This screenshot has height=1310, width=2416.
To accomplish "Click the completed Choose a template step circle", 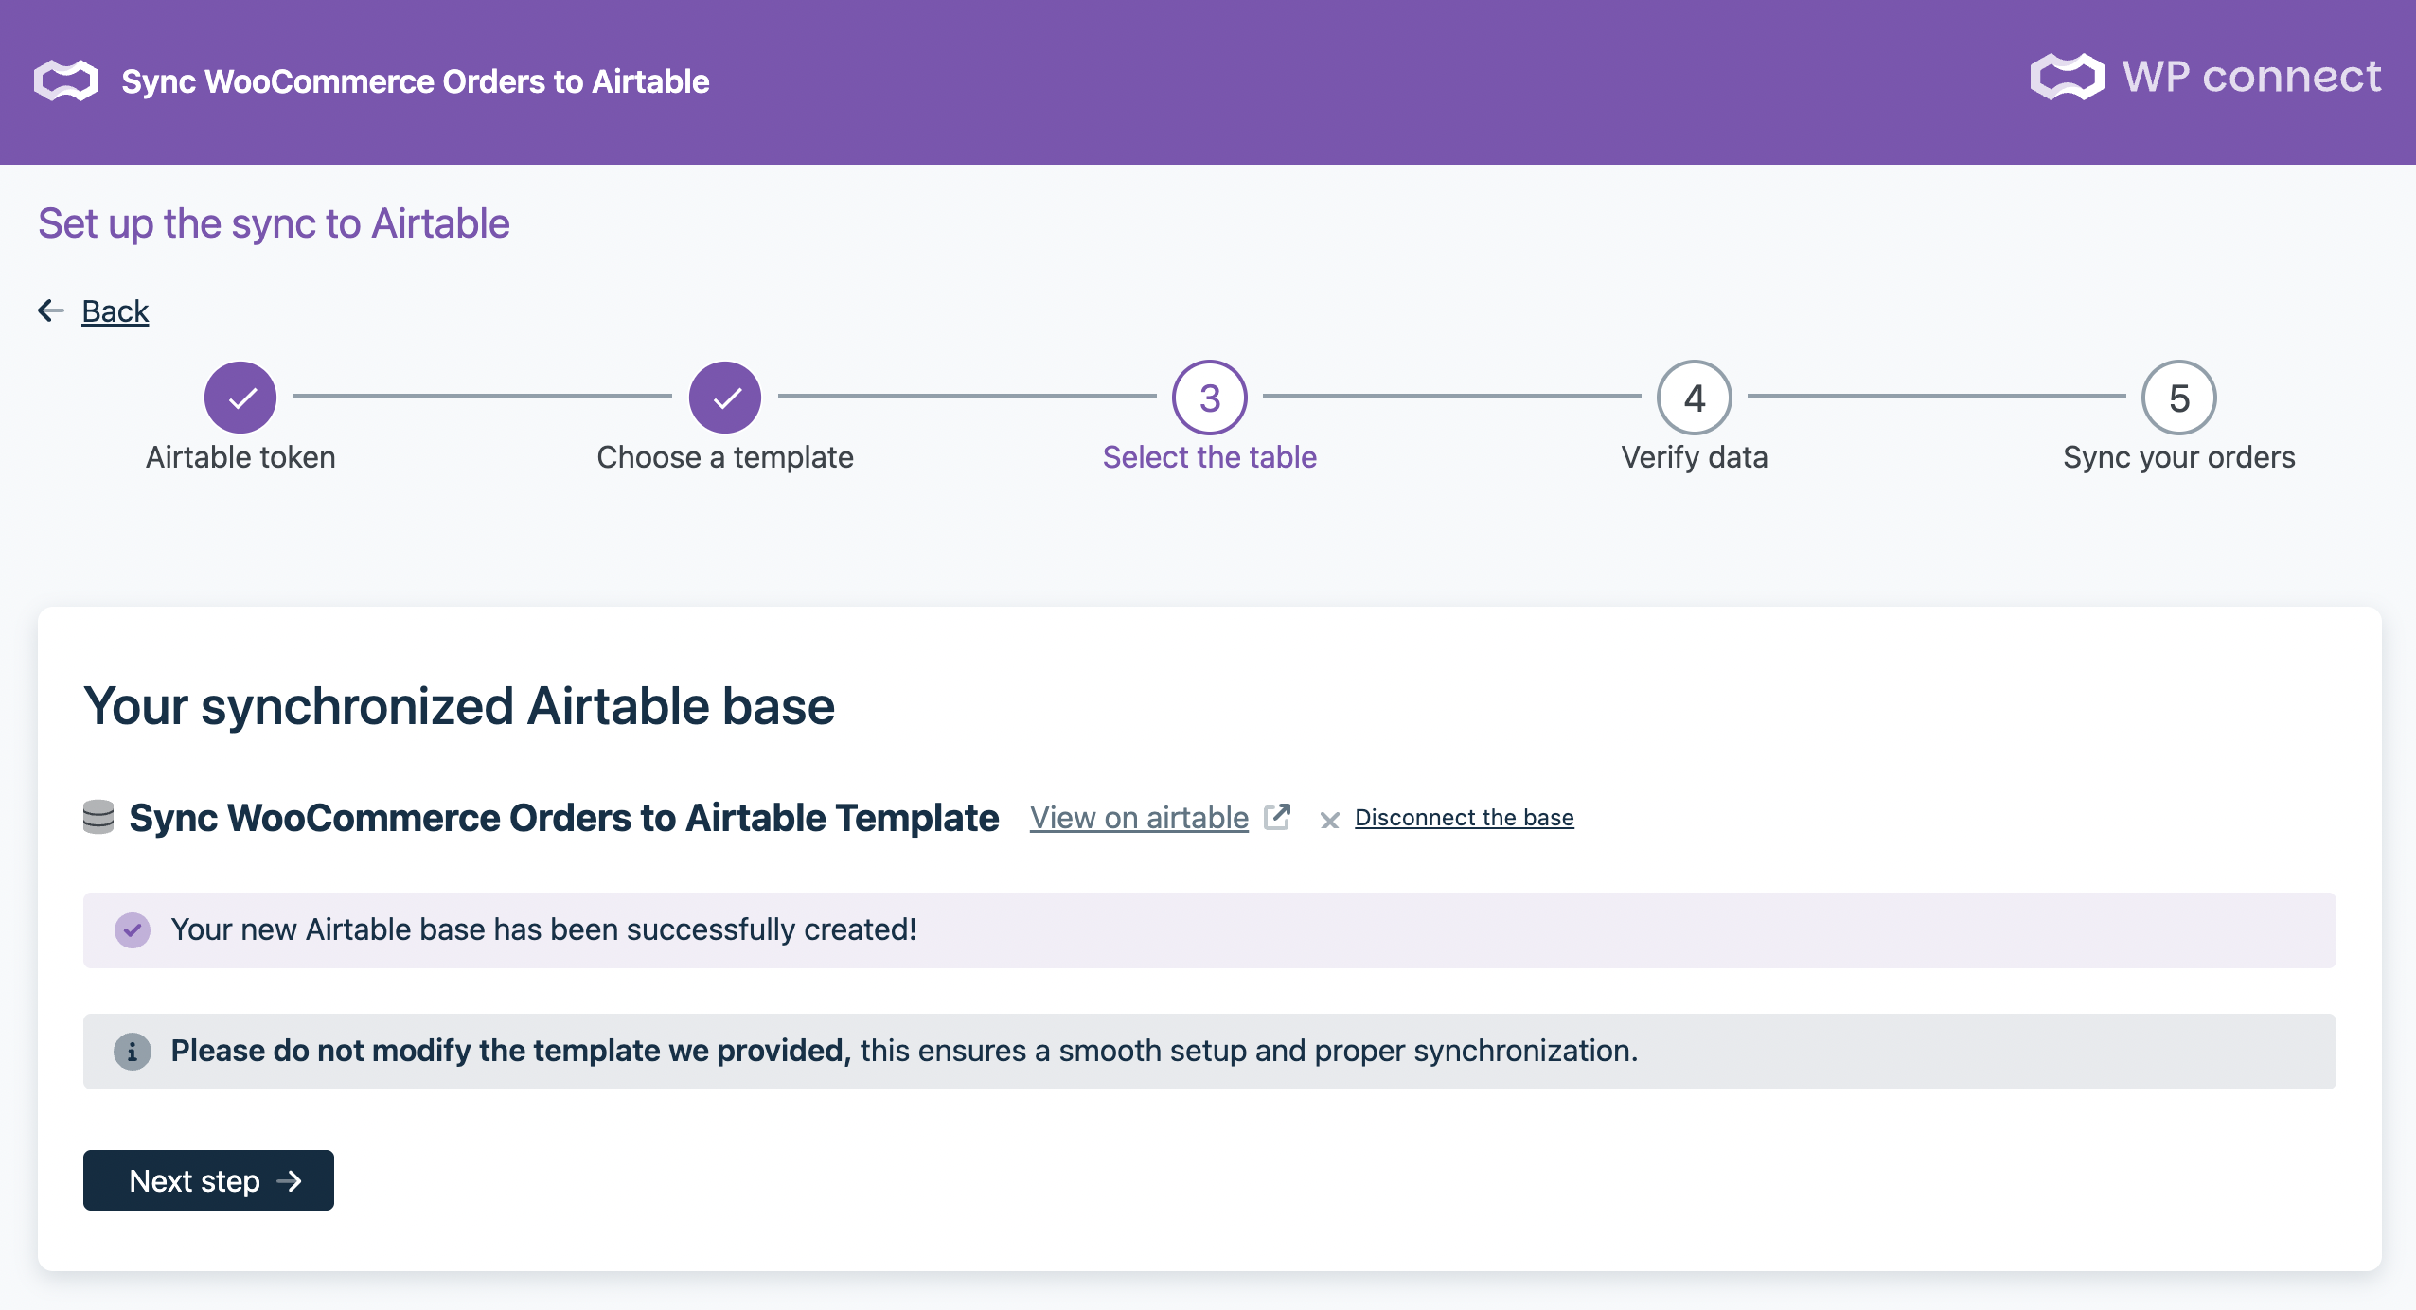I will coord(725,398).
